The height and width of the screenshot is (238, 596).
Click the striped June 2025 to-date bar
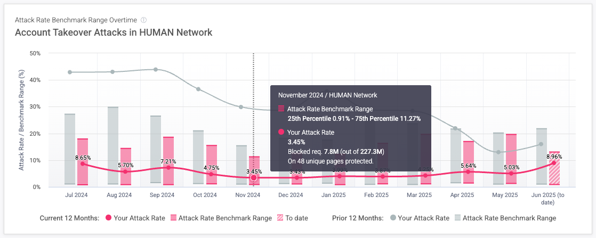pyautogui.click(x=554, y=176)
